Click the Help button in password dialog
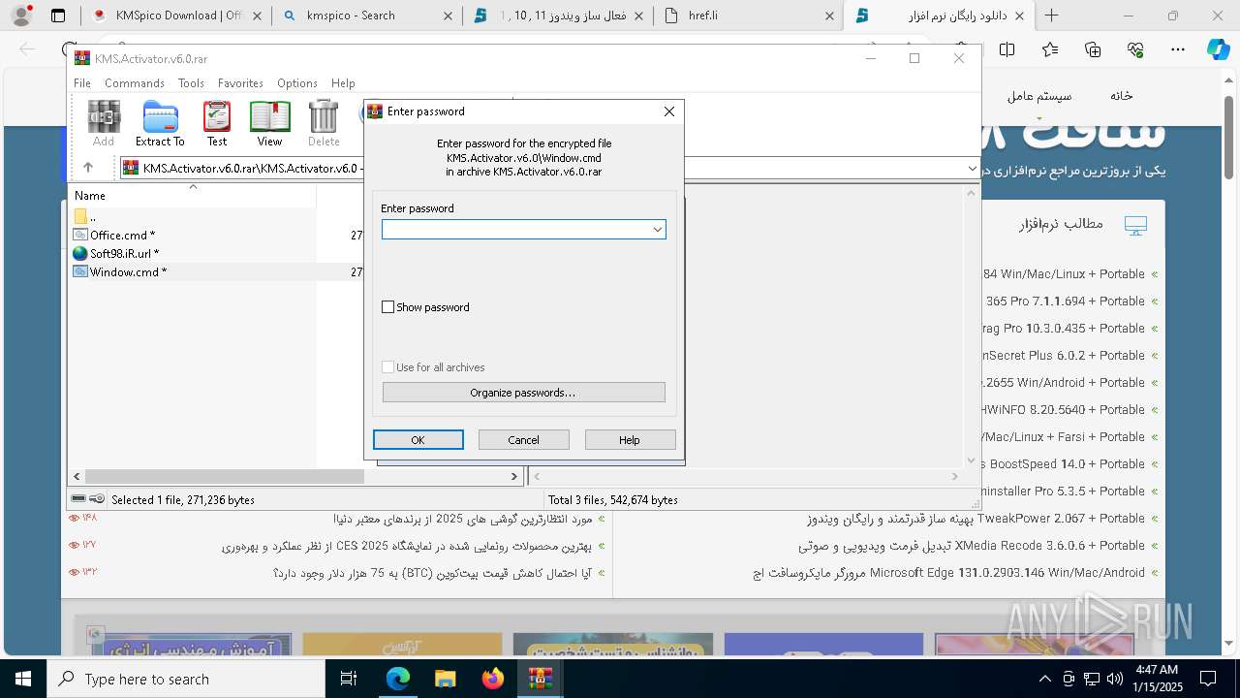1240x698 pixels. (x=630, y=440)
